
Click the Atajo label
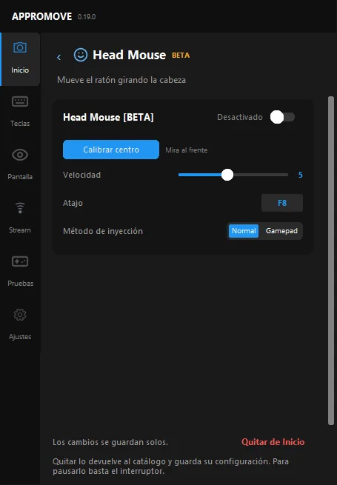[x=73, y=203]
